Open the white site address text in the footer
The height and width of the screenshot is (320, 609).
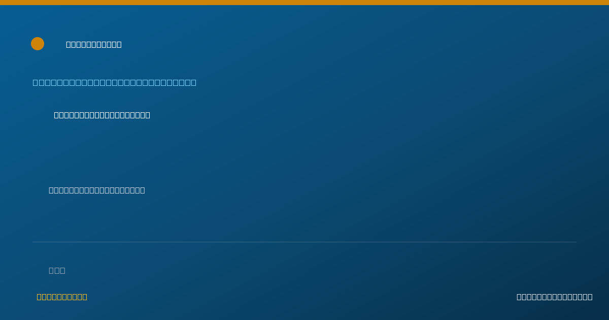pos(554,297)
